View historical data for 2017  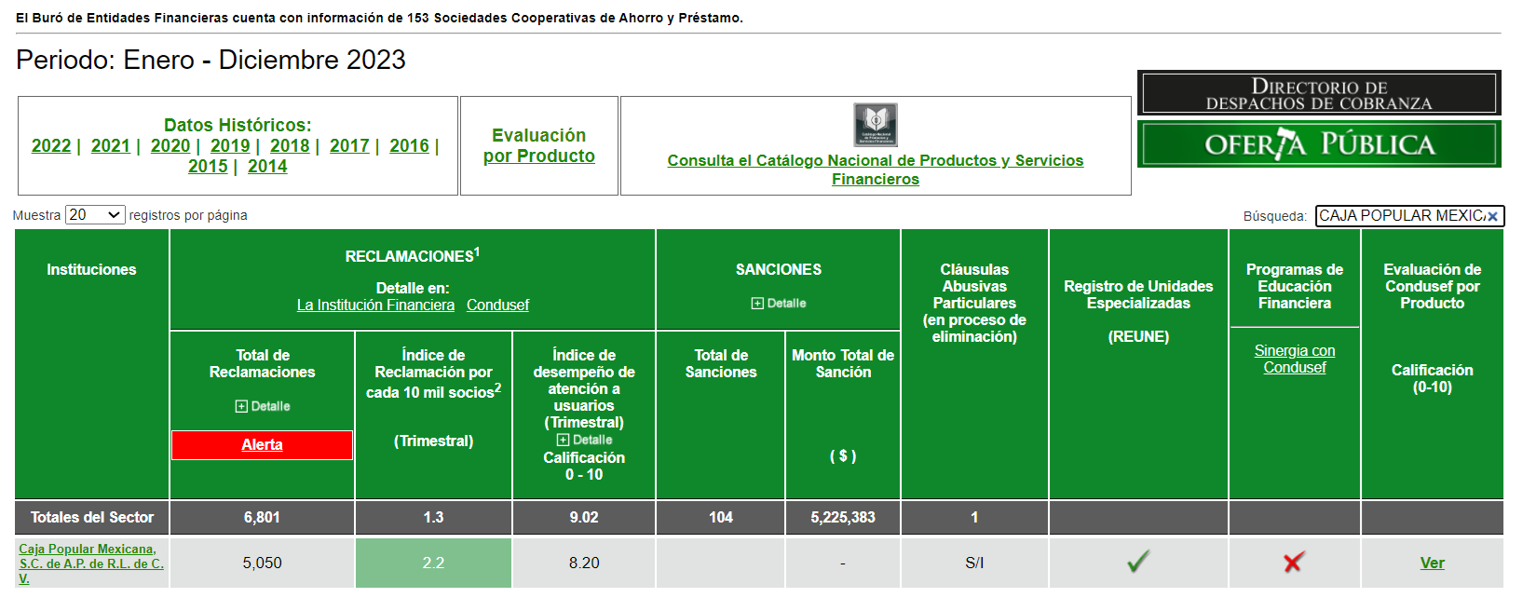349,146
